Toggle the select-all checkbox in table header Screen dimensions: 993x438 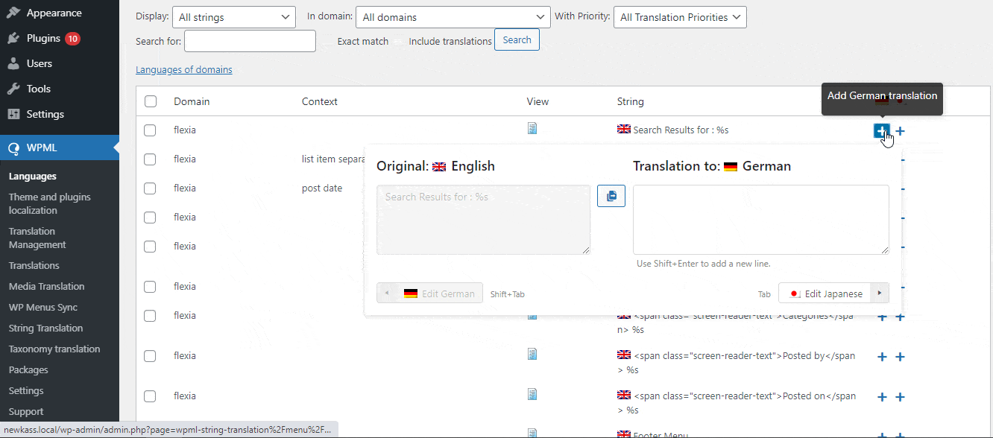(151, 101)
